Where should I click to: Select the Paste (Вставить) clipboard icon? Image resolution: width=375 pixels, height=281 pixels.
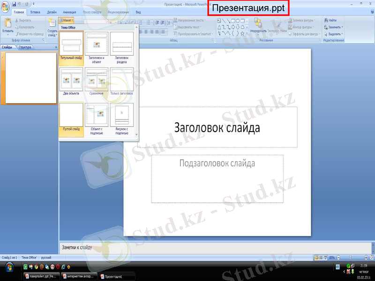(7, 23)
